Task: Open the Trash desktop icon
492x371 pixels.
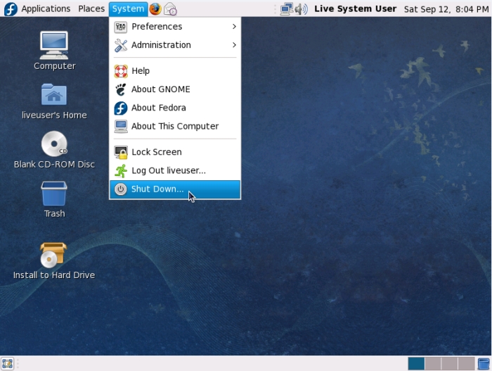Action: tap(54, 199)
